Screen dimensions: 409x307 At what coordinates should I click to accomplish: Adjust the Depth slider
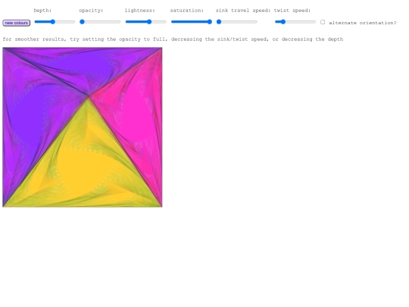(55, 22)
